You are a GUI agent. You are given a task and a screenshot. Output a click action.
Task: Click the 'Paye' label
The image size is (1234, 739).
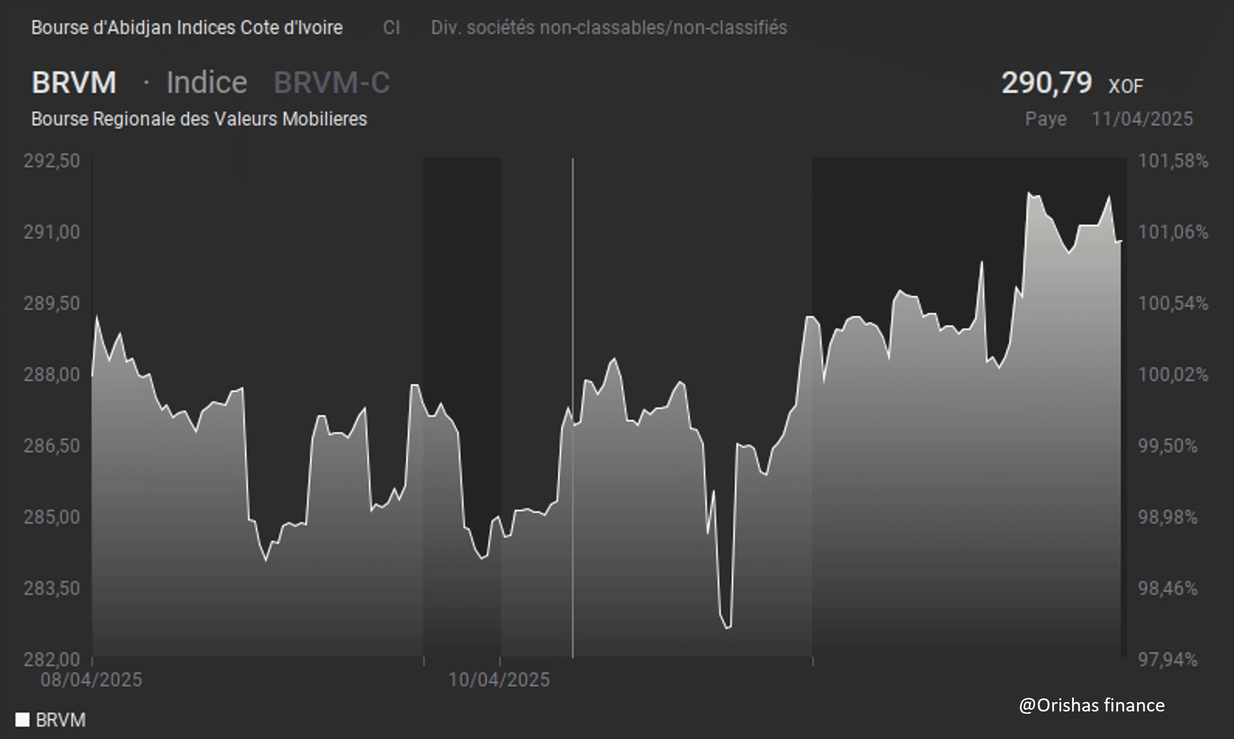click(1046, 119)
